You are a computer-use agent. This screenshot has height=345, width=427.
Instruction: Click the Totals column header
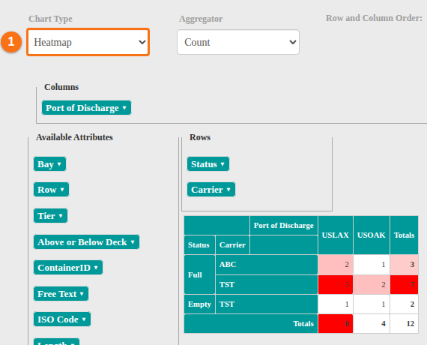[x=404, y=235]
